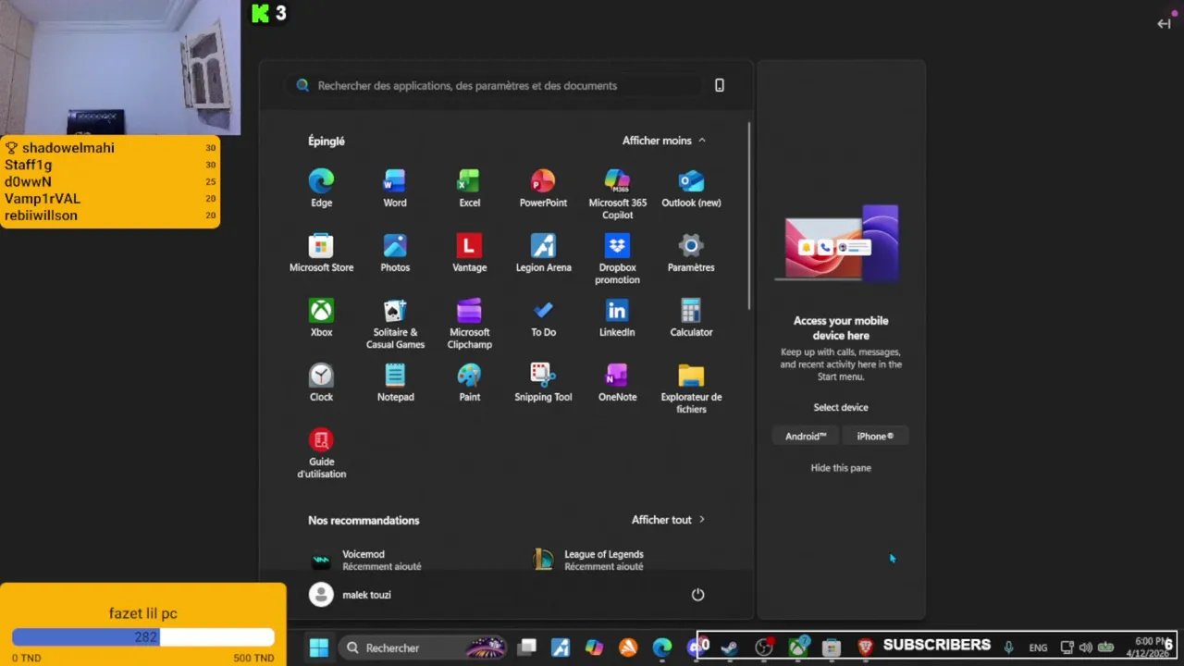The height and width of the screenshot is (666, 1184).
Task: Click the fazet lil pc donation progress bar
Action: pyautogui.click(x=143, y=637)
